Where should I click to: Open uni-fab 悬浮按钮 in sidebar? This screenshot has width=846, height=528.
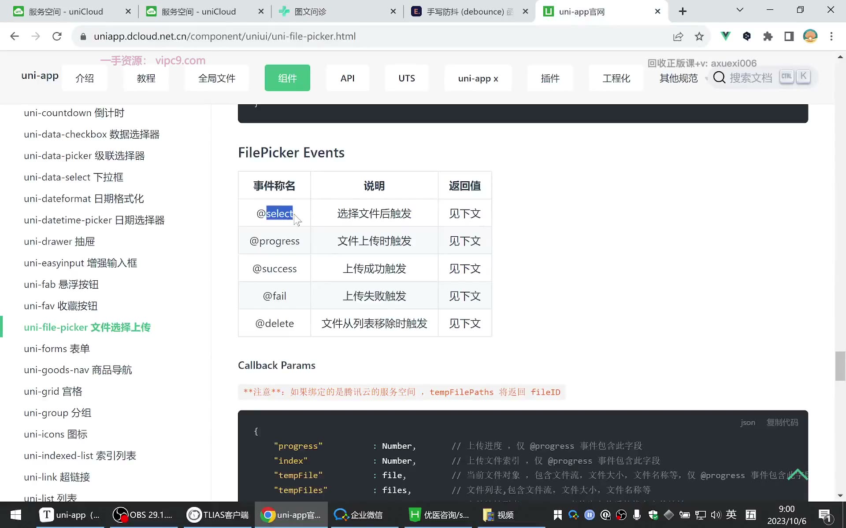pyautogui.click(x=61, y=284)
